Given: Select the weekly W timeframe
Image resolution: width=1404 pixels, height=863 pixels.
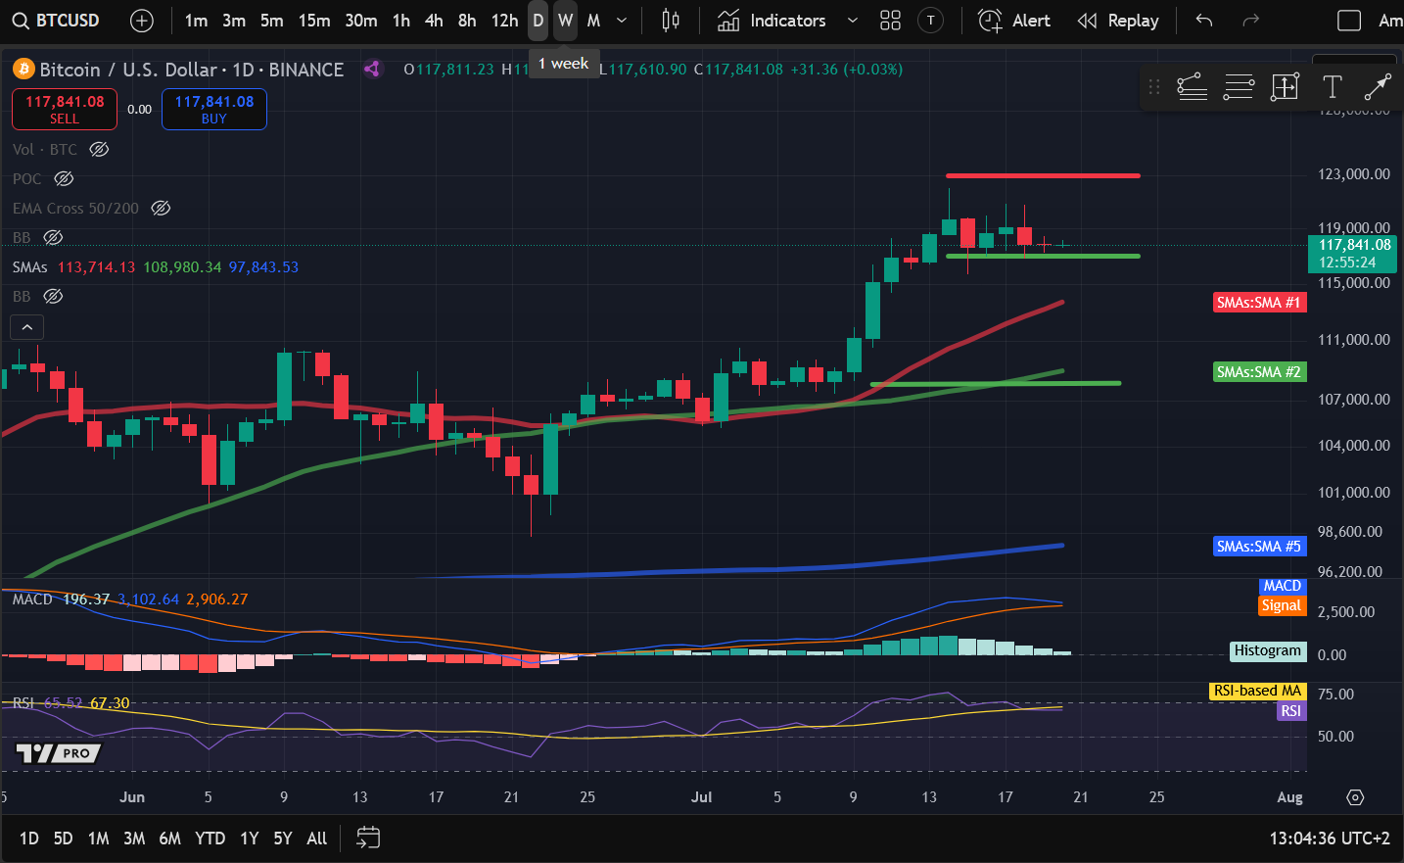Looking at the screenshot, I should (x=565, y=21).
